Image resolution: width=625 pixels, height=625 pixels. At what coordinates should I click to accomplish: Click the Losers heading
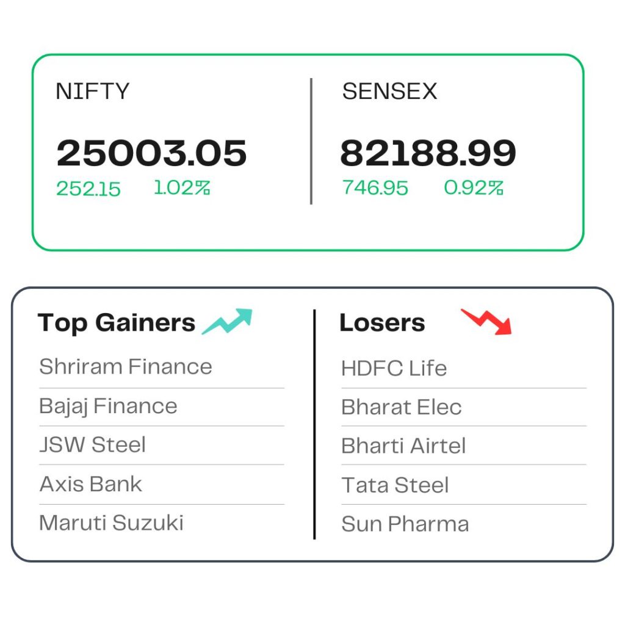382,322
